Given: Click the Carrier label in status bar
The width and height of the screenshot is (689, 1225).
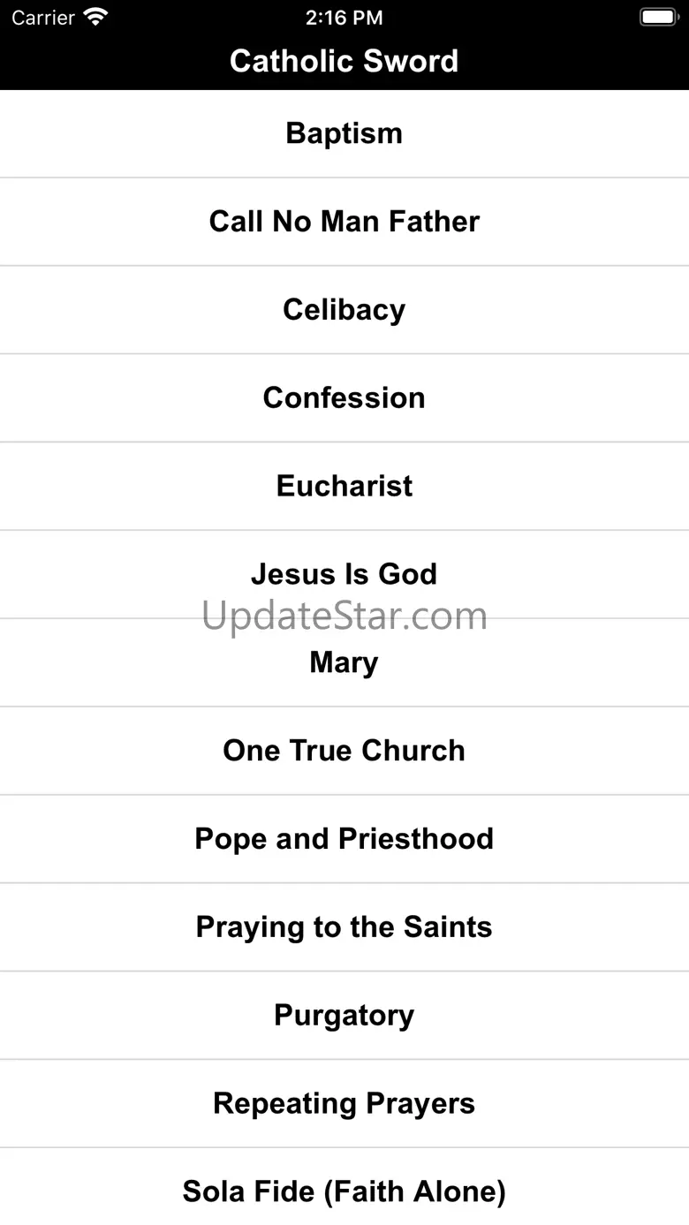Looking at the screenshot, I should 42,17.
